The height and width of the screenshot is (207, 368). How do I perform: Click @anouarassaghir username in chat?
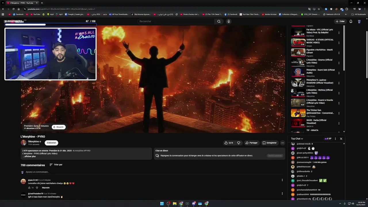click(x=304, y=162)
